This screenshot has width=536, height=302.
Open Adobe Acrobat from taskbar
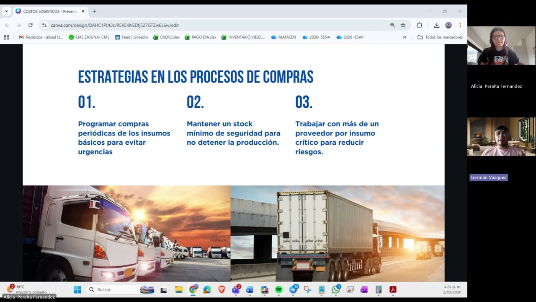tap(393, 289)
